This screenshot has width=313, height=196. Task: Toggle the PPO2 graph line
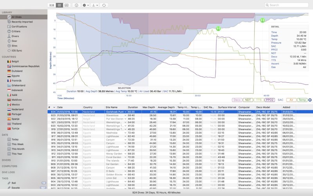coord(270,100)
